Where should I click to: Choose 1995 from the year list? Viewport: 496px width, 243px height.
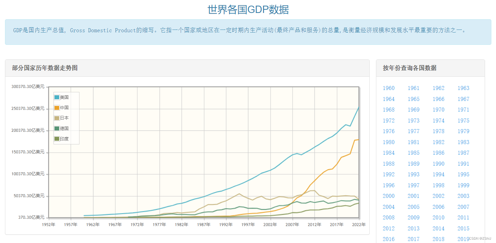463,174
